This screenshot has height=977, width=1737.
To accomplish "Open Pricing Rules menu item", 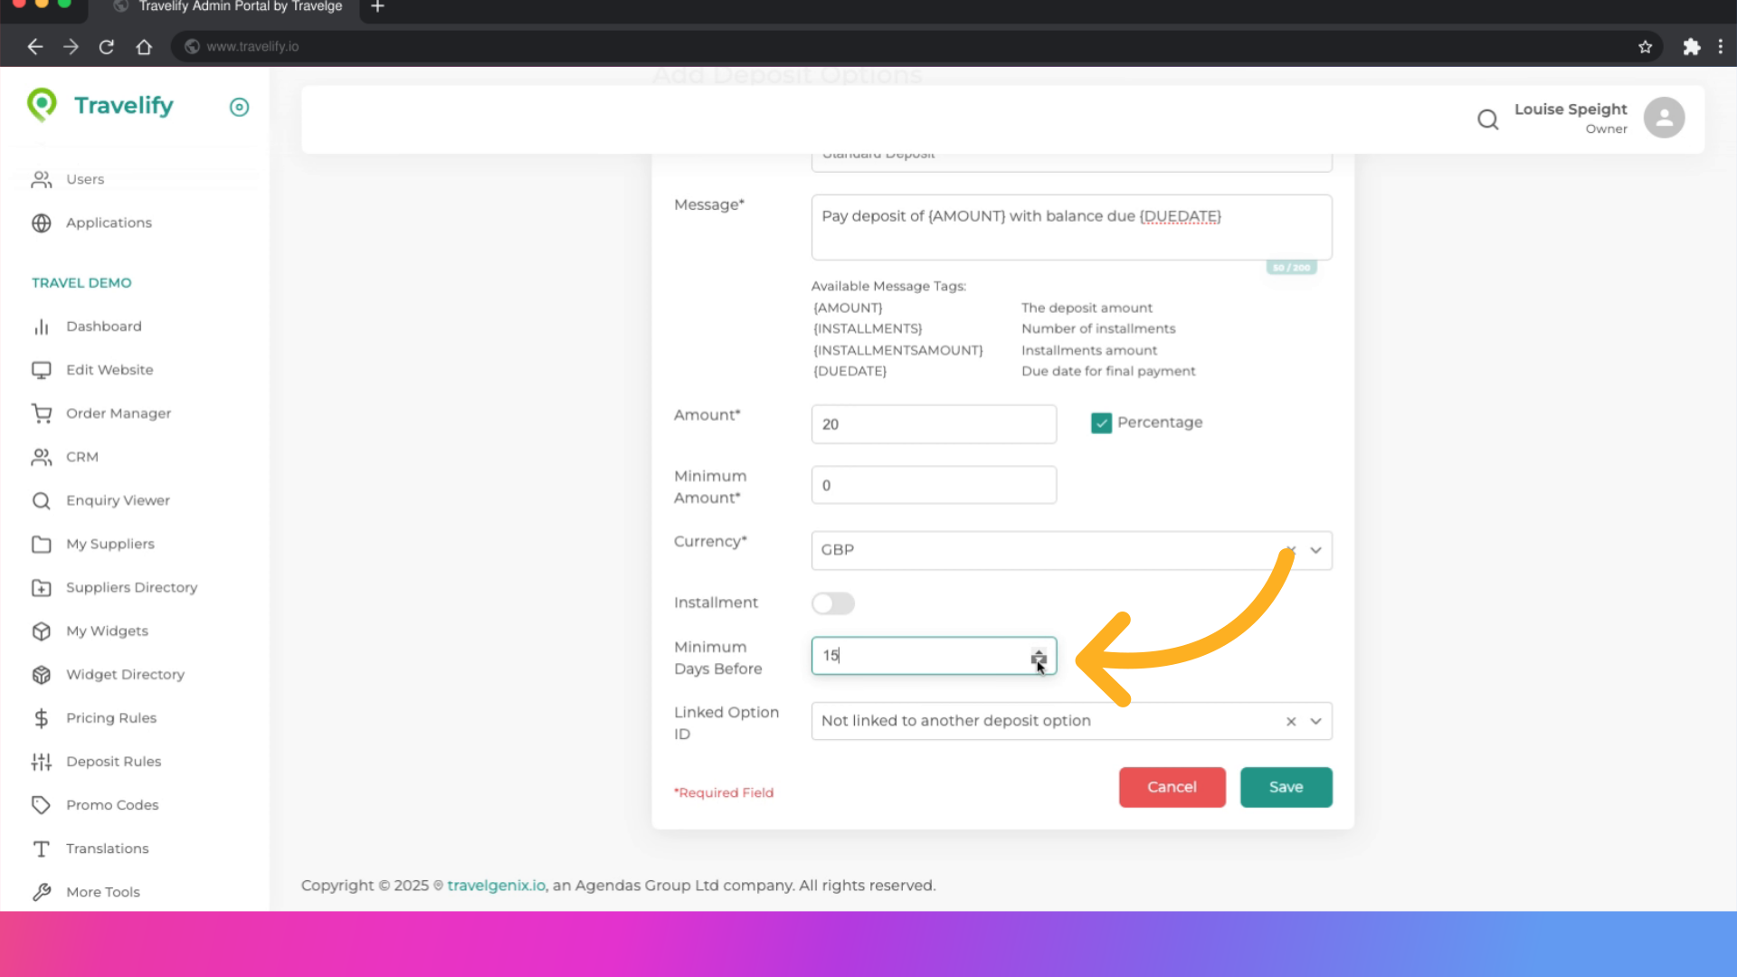I will click(x=110, y=718).
